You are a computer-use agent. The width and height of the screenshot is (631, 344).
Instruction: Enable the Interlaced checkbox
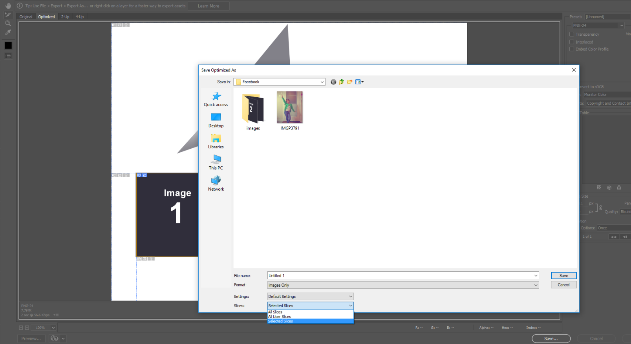click(x=572, y=42)
